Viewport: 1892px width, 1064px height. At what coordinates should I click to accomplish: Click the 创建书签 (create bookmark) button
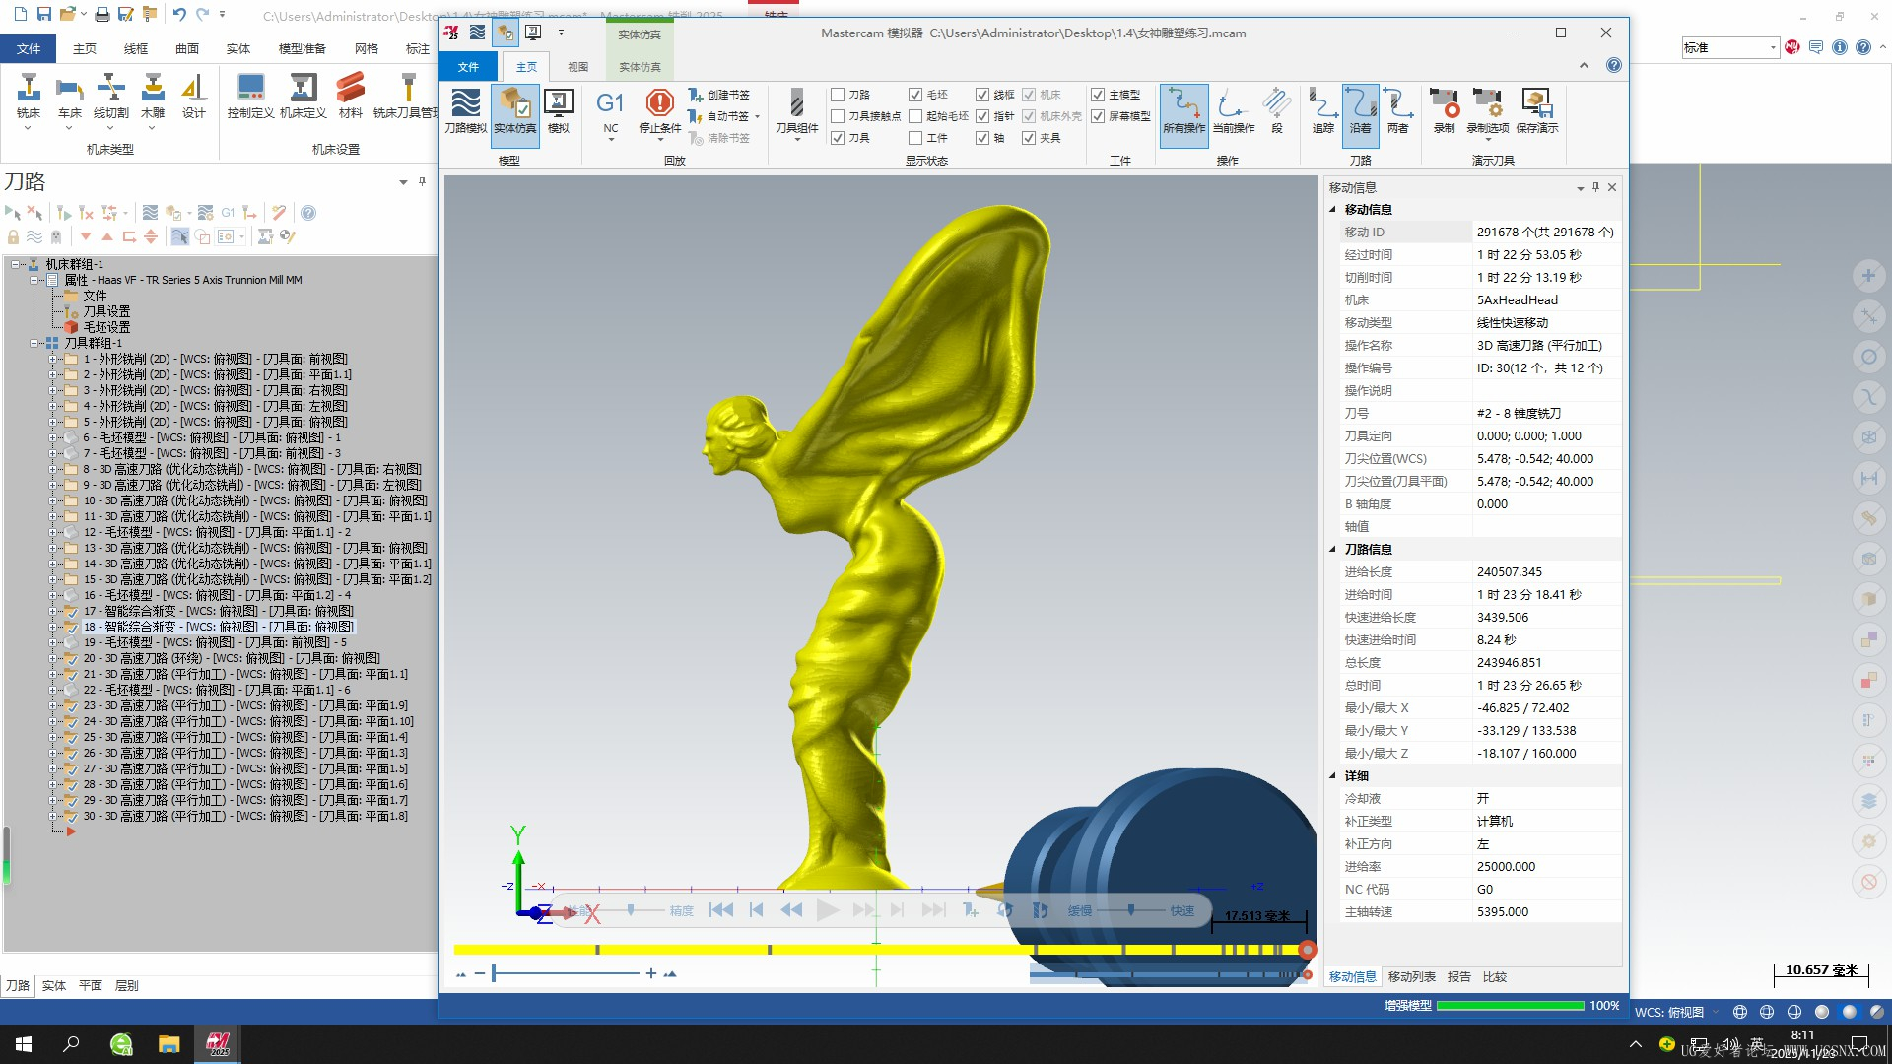click(719, 95)
